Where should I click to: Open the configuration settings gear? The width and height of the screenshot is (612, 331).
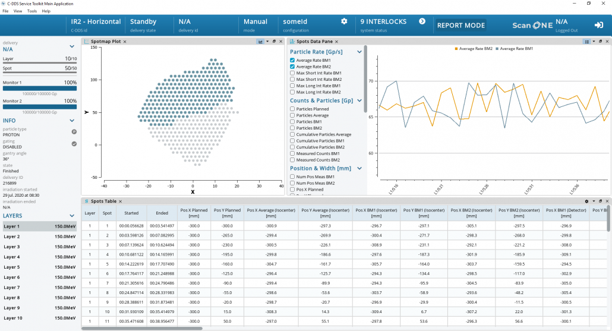343,21
